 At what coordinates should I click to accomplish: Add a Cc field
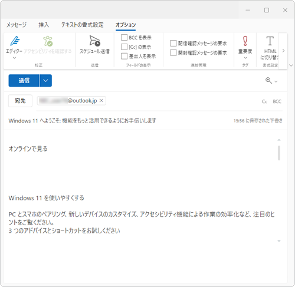pyautogui.click(x=264, y=101)
